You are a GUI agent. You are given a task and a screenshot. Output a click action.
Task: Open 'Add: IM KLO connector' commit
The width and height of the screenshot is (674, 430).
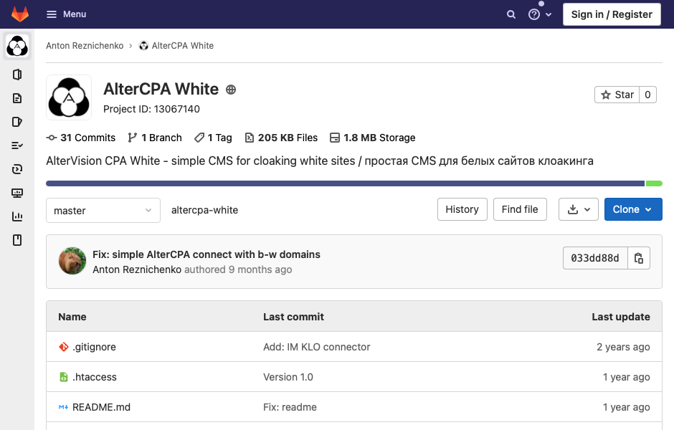316,347
